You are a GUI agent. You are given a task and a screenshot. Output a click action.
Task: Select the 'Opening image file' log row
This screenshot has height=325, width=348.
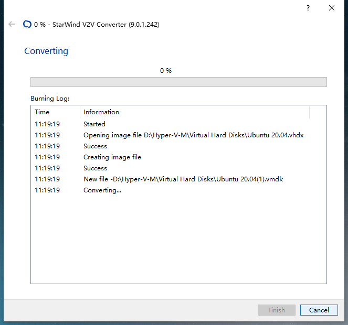(x=178, y=135)
